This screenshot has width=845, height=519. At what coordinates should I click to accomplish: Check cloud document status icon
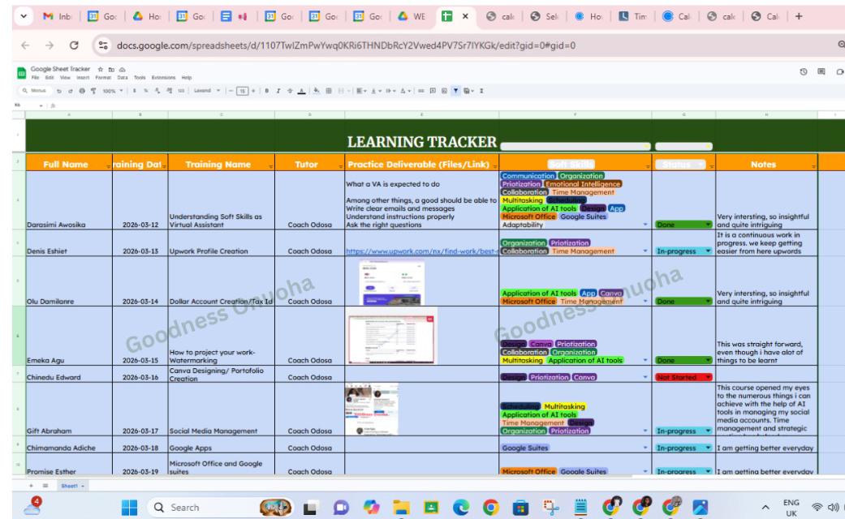[123, 70]
